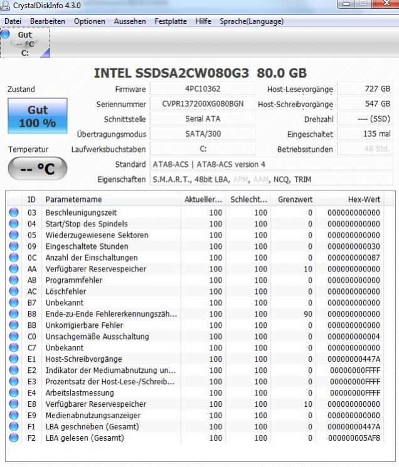The height and width of the screenshot is (467, 399).
Task: Click the status icon for LBA gelesen (Gesamt)
Action: coord(14,438)
